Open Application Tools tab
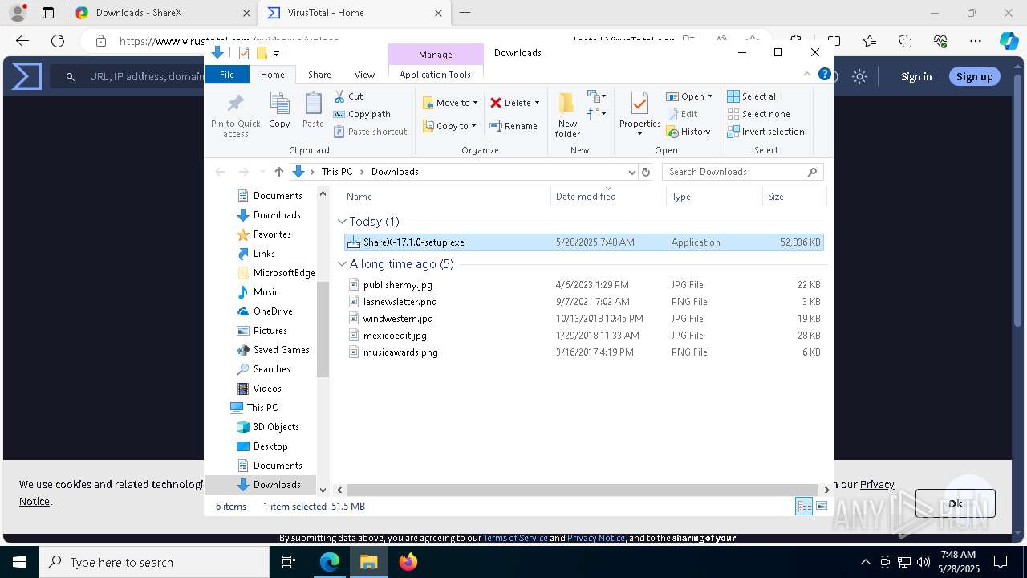This screenshot has width=1027, height=578. 435,75
